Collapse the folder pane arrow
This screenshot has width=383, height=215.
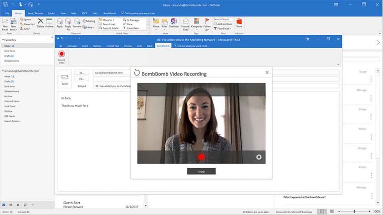click(x=52, y=37)
